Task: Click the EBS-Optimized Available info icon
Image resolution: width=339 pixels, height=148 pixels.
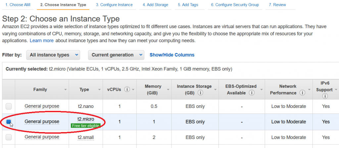Action: pos(252,93)
